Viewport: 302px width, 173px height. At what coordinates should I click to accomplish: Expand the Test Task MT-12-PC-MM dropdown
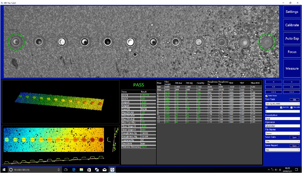point(282,104)
